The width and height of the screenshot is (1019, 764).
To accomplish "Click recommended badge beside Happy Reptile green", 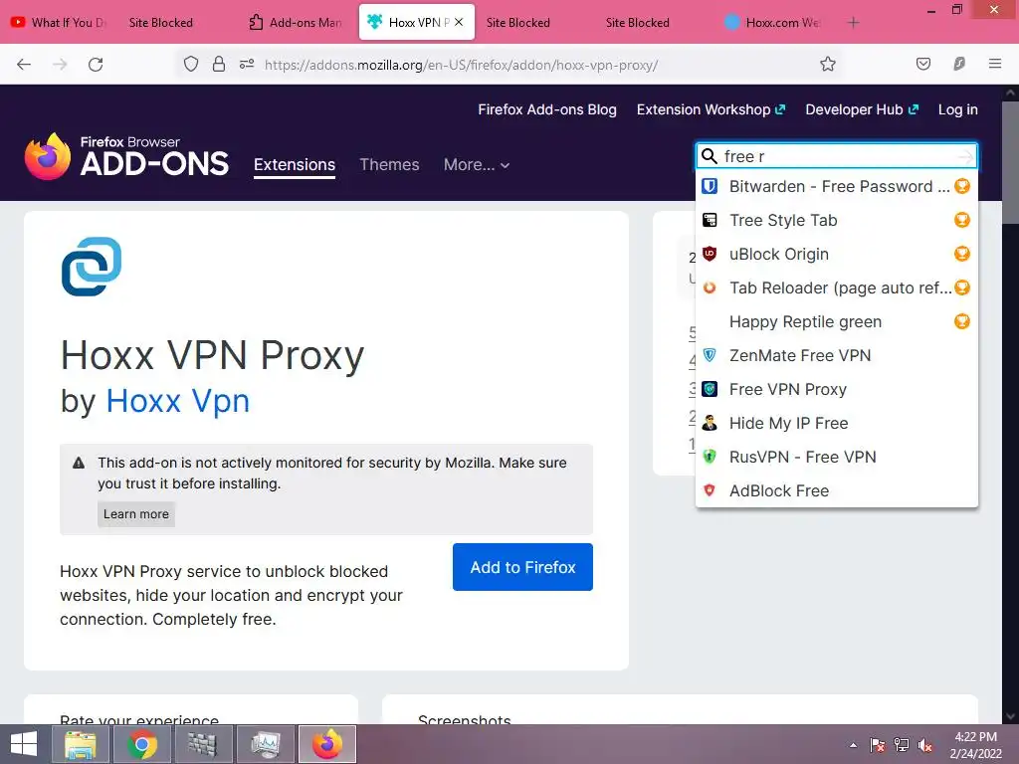I will click(962, 321).
